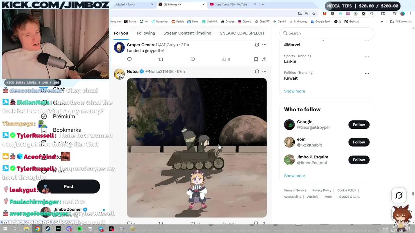This screenshot has height=233, width=415.
Task: Show more trending topics
Action: [x=294, y=91]
